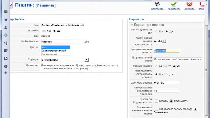This screenshot has width=210, height=118.
Task: Click the Apply (Применить) checkmark icon
Action: 174,4
